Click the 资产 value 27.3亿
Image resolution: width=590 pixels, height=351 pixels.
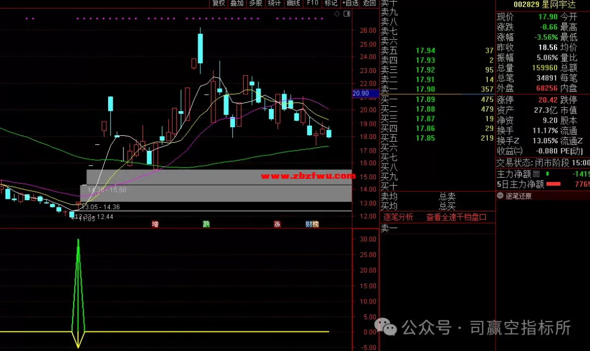(x=546, y=110)
